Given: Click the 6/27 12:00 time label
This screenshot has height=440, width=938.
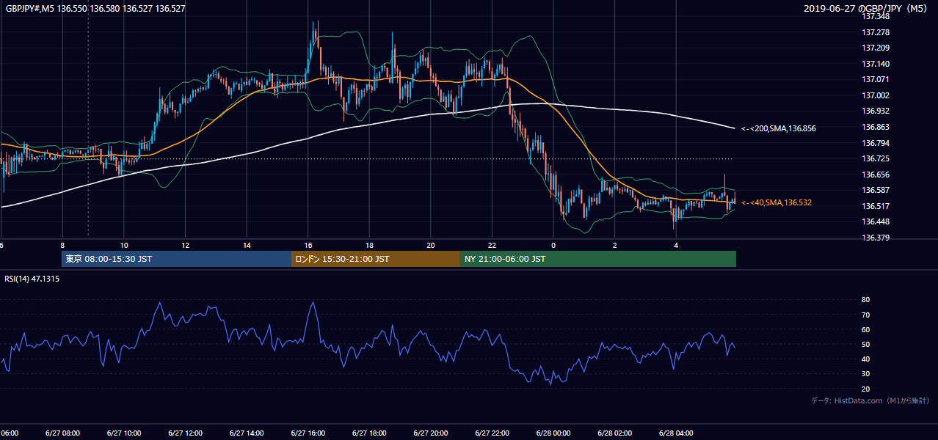Looking at the screenshot, I should [185, 433].
